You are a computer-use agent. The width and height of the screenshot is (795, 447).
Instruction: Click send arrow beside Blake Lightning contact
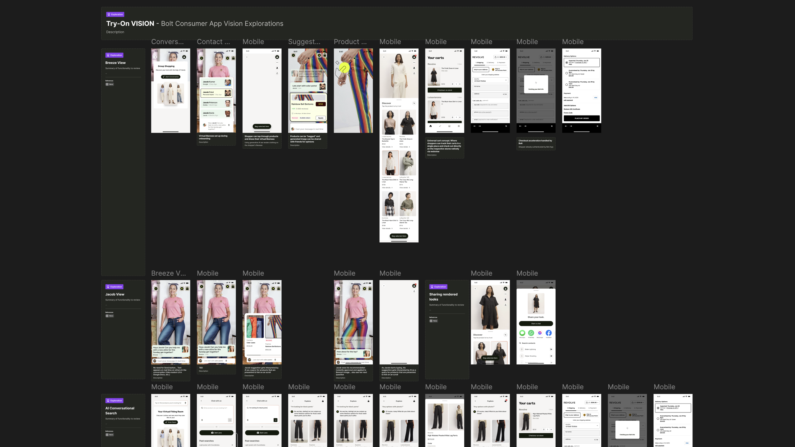(551, 349)
